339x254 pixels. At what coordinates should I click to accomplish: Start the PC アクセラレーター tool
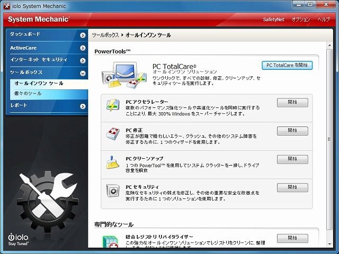292,103
